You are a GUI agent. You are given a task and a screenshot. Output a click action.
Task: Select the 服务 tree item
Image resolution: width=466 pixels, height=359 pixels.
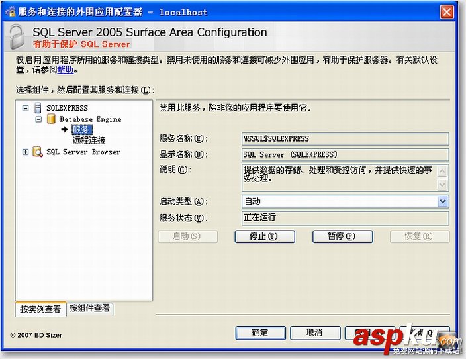[x=81, y=130]
